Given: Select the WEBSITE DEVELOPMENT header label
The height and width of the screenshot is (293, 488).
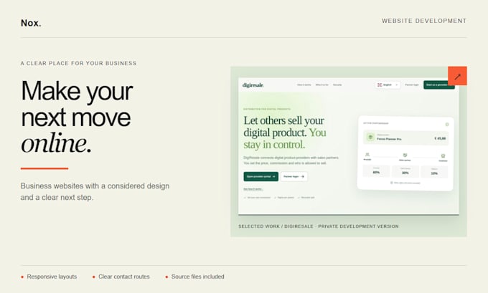Looking at the screenshot, I should point(424,21).
